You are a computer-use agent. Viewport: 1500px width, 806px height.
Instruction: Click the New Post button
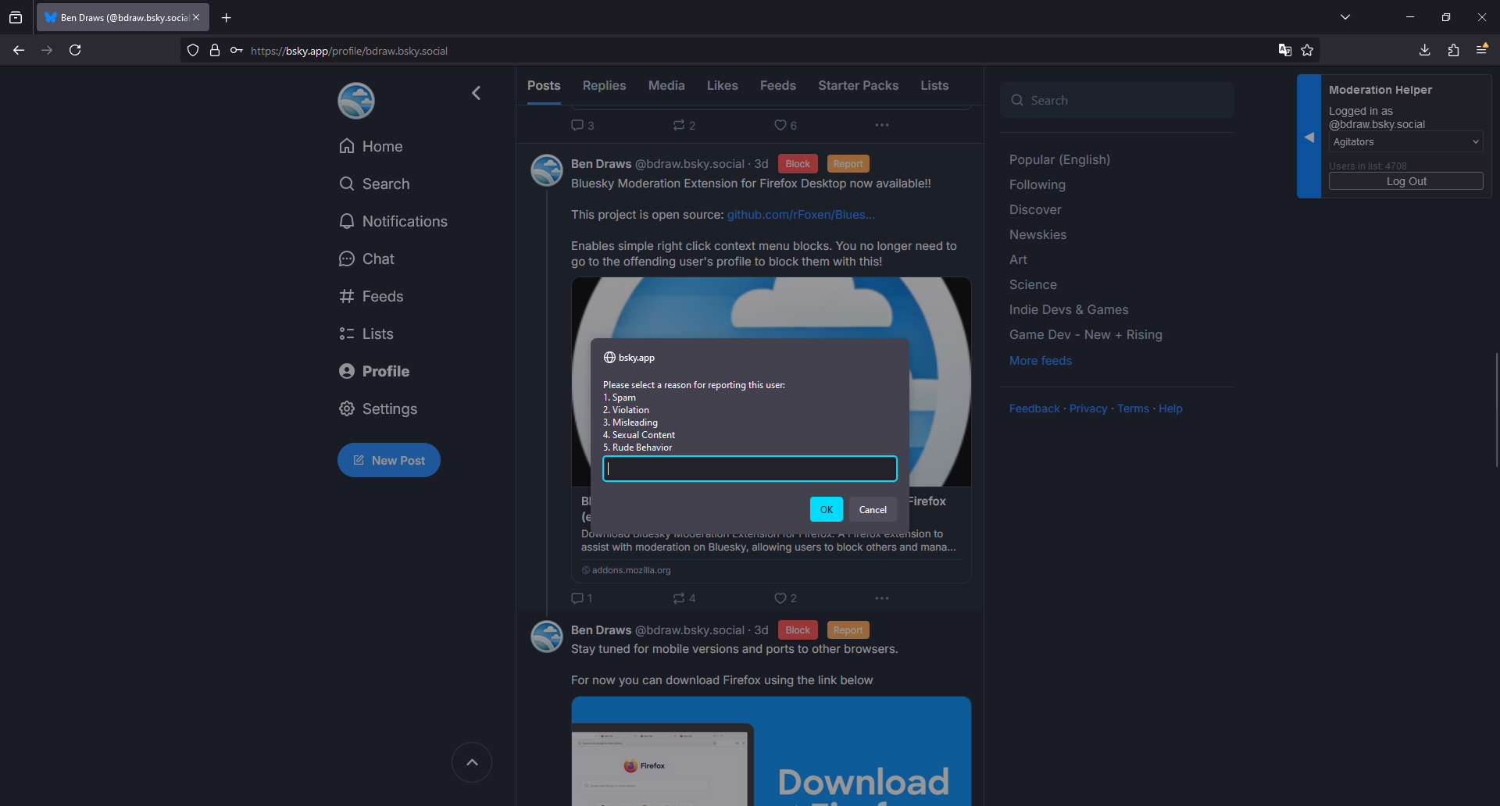(x=389, y=460)
